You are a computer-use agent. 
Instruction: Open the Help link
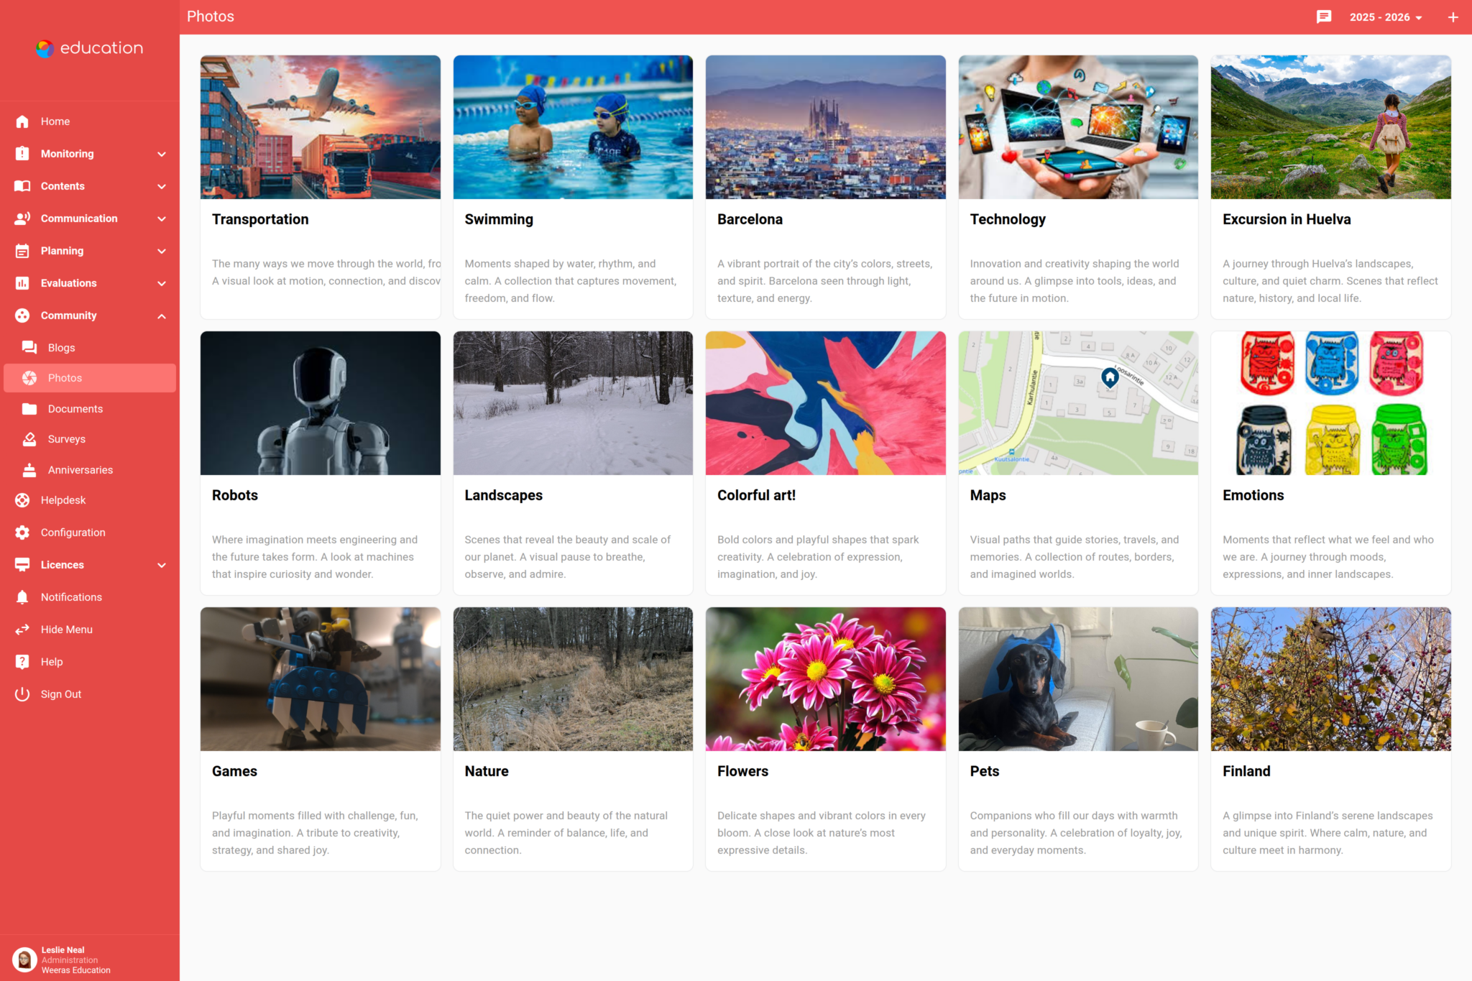[x=50, y=661]
